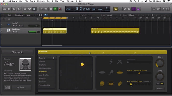Adjust the Big Room track volume slider

(x=34, y=32)
